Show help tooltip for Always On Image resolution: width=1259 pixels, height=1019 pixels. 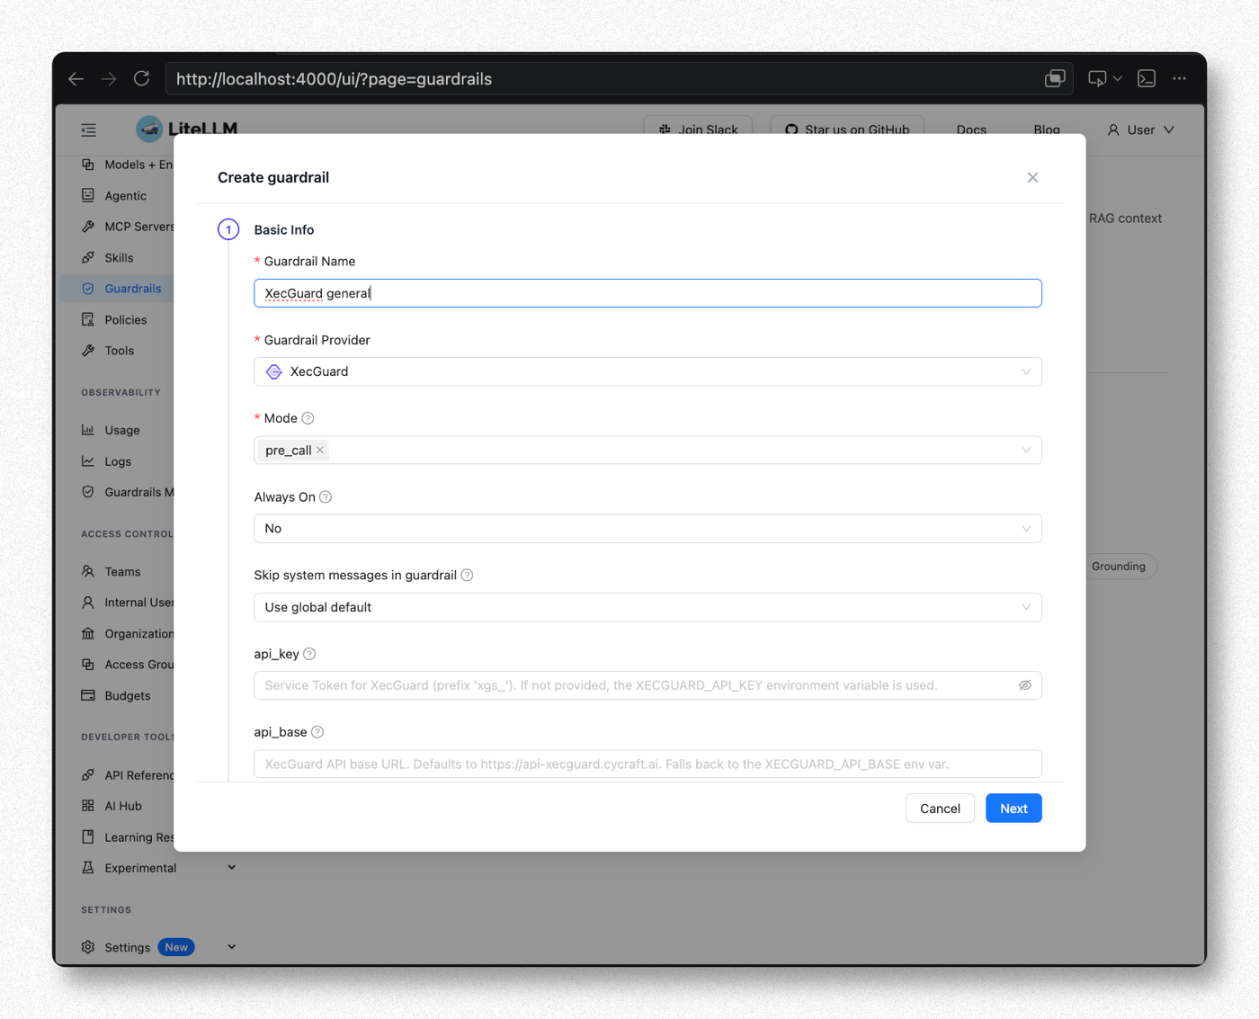326,497
